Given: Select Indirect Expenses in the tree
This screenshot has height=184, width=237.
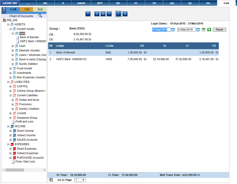Looking at the screenshot, I should [x=27, y=153].
